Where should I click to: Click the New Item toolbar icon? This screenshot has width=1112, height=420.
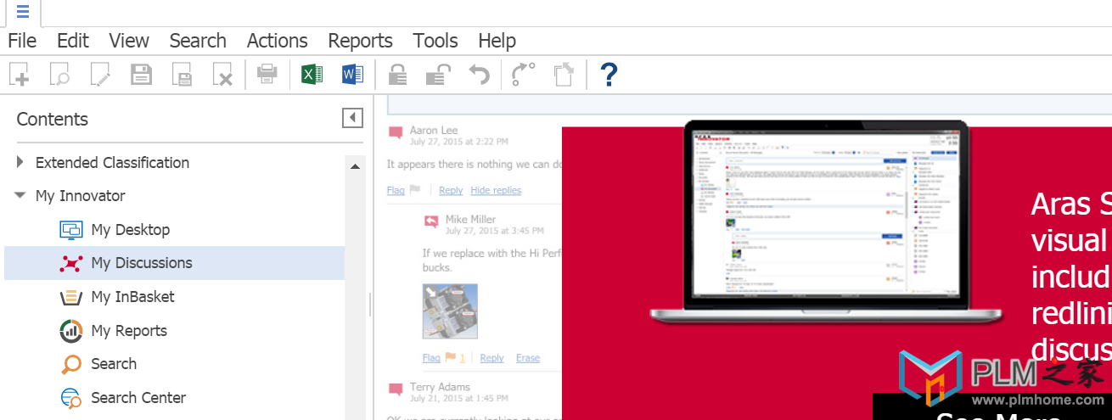tap(20, 75)
